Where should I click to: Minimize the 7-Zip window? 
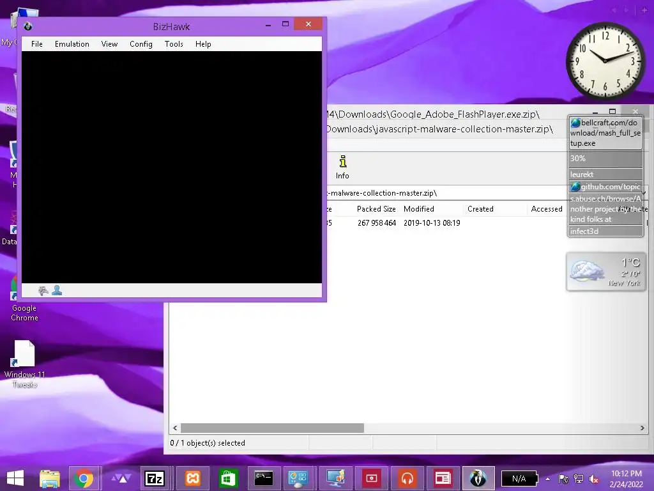pyautogui.click(x=595, y=112)
